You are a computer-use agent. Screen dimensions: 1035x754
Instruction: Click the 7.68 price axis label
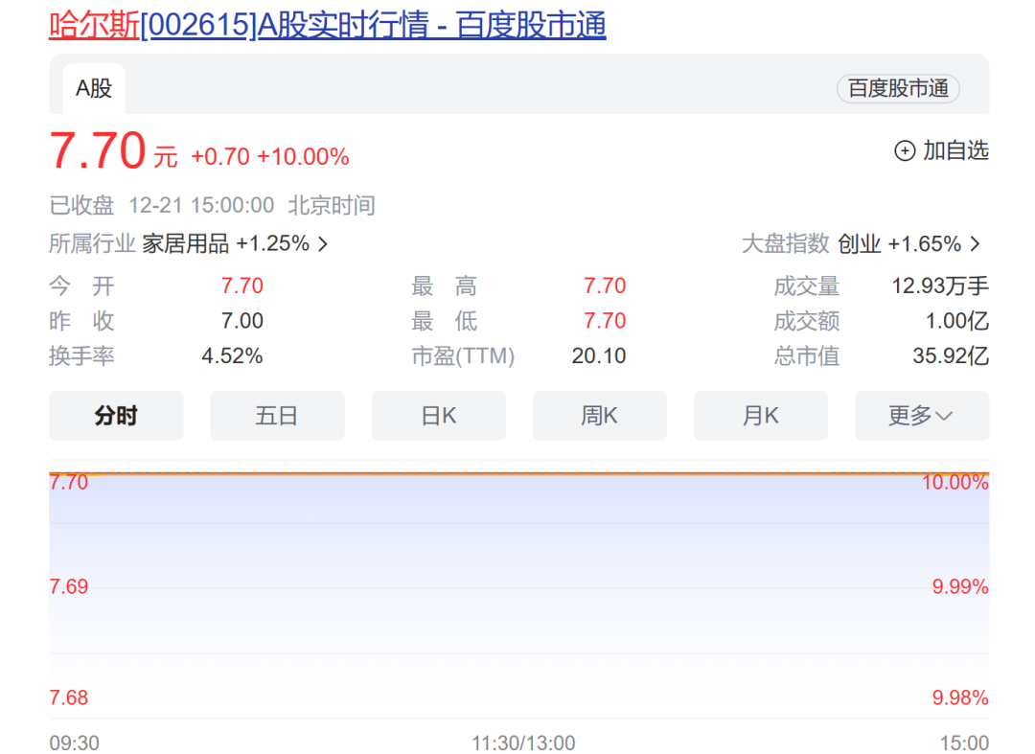(x=69, y=697)
